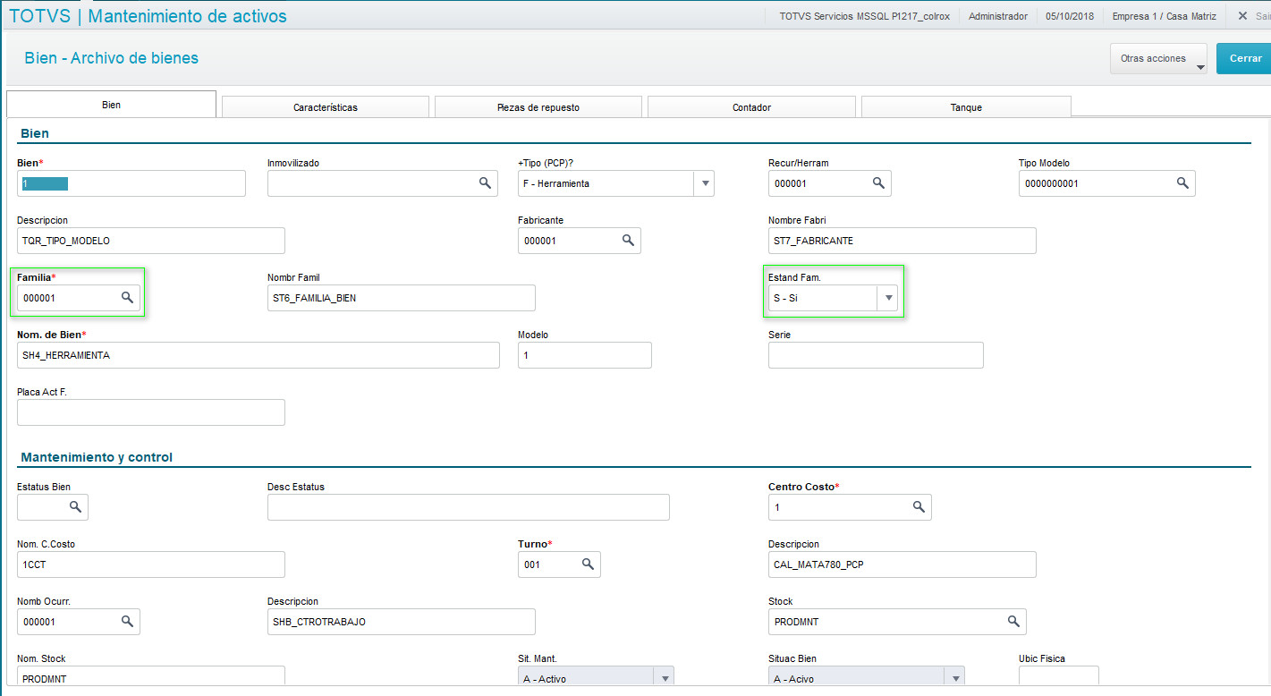
Task: Expand Sit. Mant. dropdown
Action: click(x=664, y=678)
